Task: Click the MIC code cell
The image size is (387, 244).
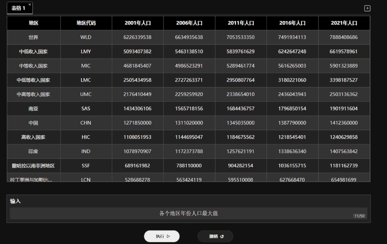Action: coord(86,66)
